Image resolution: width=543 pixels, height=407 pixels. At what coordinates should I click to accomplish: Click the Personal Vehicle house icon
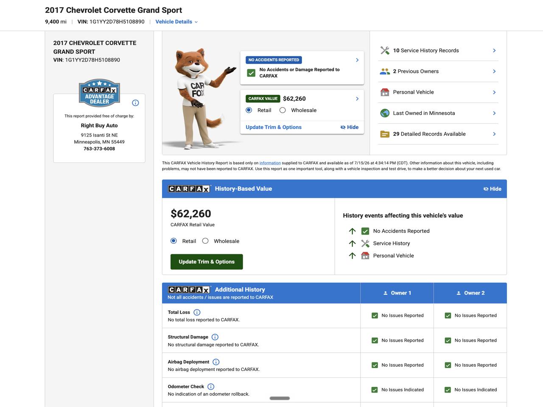click(385, 92)
